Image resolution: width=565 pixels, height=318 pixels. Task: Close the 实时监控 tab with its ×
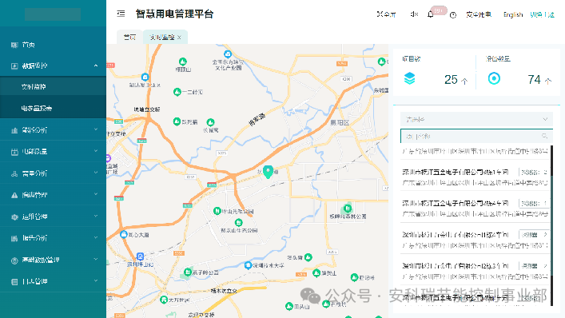tap(179, 37)
